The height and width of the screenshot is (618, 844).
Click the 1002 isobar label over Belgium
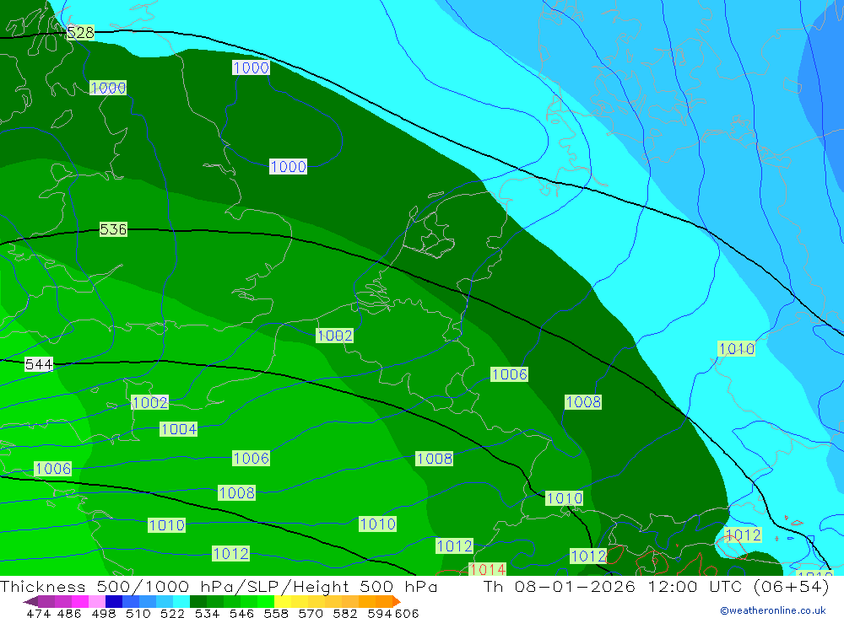tap(334, 336)
